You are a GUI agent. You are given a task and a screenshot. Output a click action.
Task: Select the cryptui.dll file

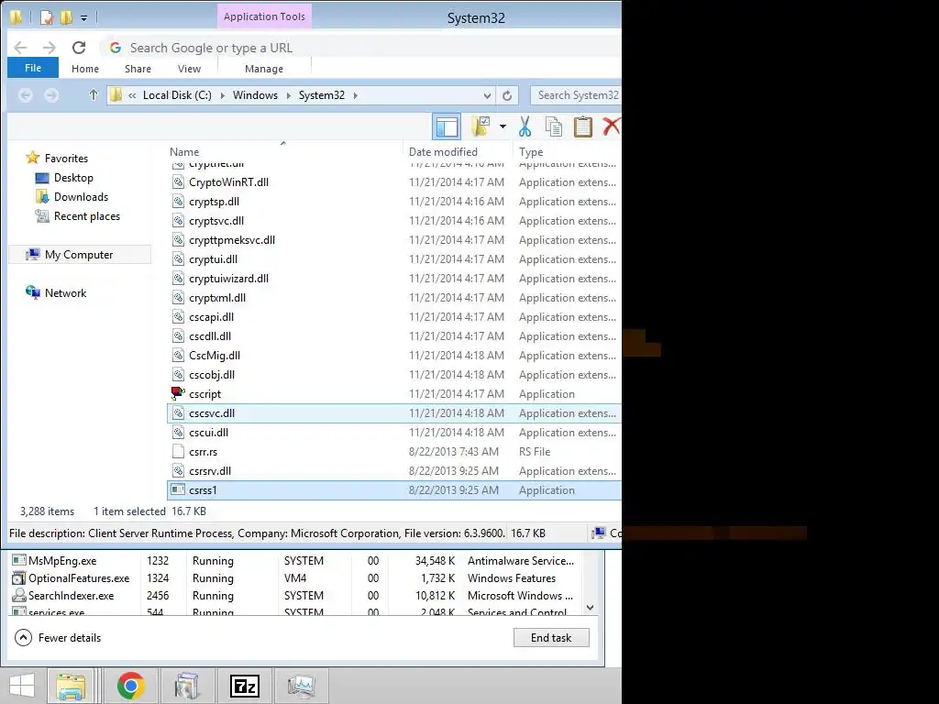coord(394,258)
